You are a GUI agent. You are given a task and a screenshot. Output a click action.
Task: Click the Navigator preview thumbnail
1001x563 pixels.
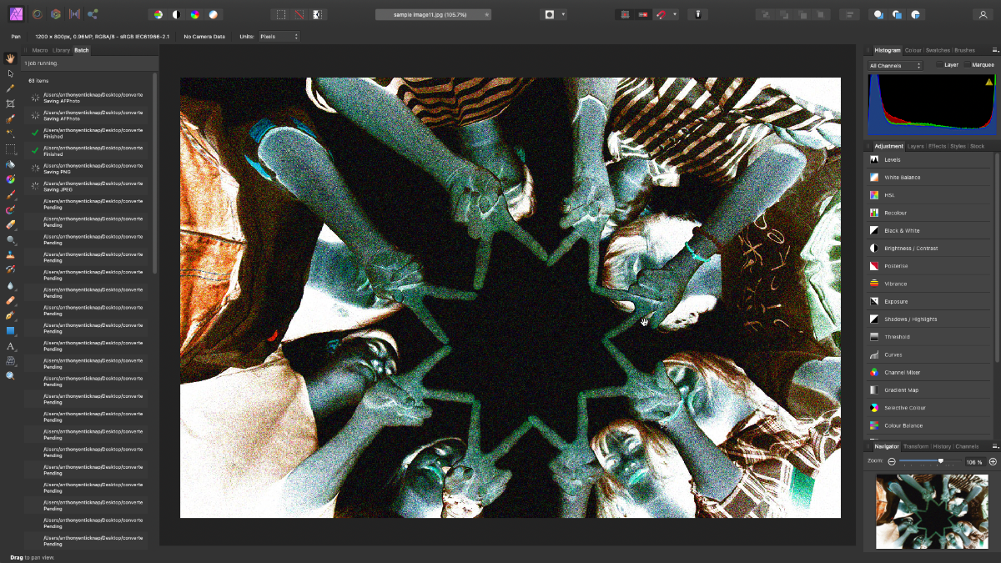(932, 511)
